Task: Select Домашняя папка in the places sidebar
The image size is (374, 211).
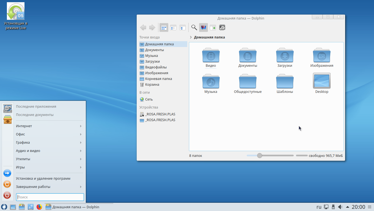Action: (x=163, y=44)
